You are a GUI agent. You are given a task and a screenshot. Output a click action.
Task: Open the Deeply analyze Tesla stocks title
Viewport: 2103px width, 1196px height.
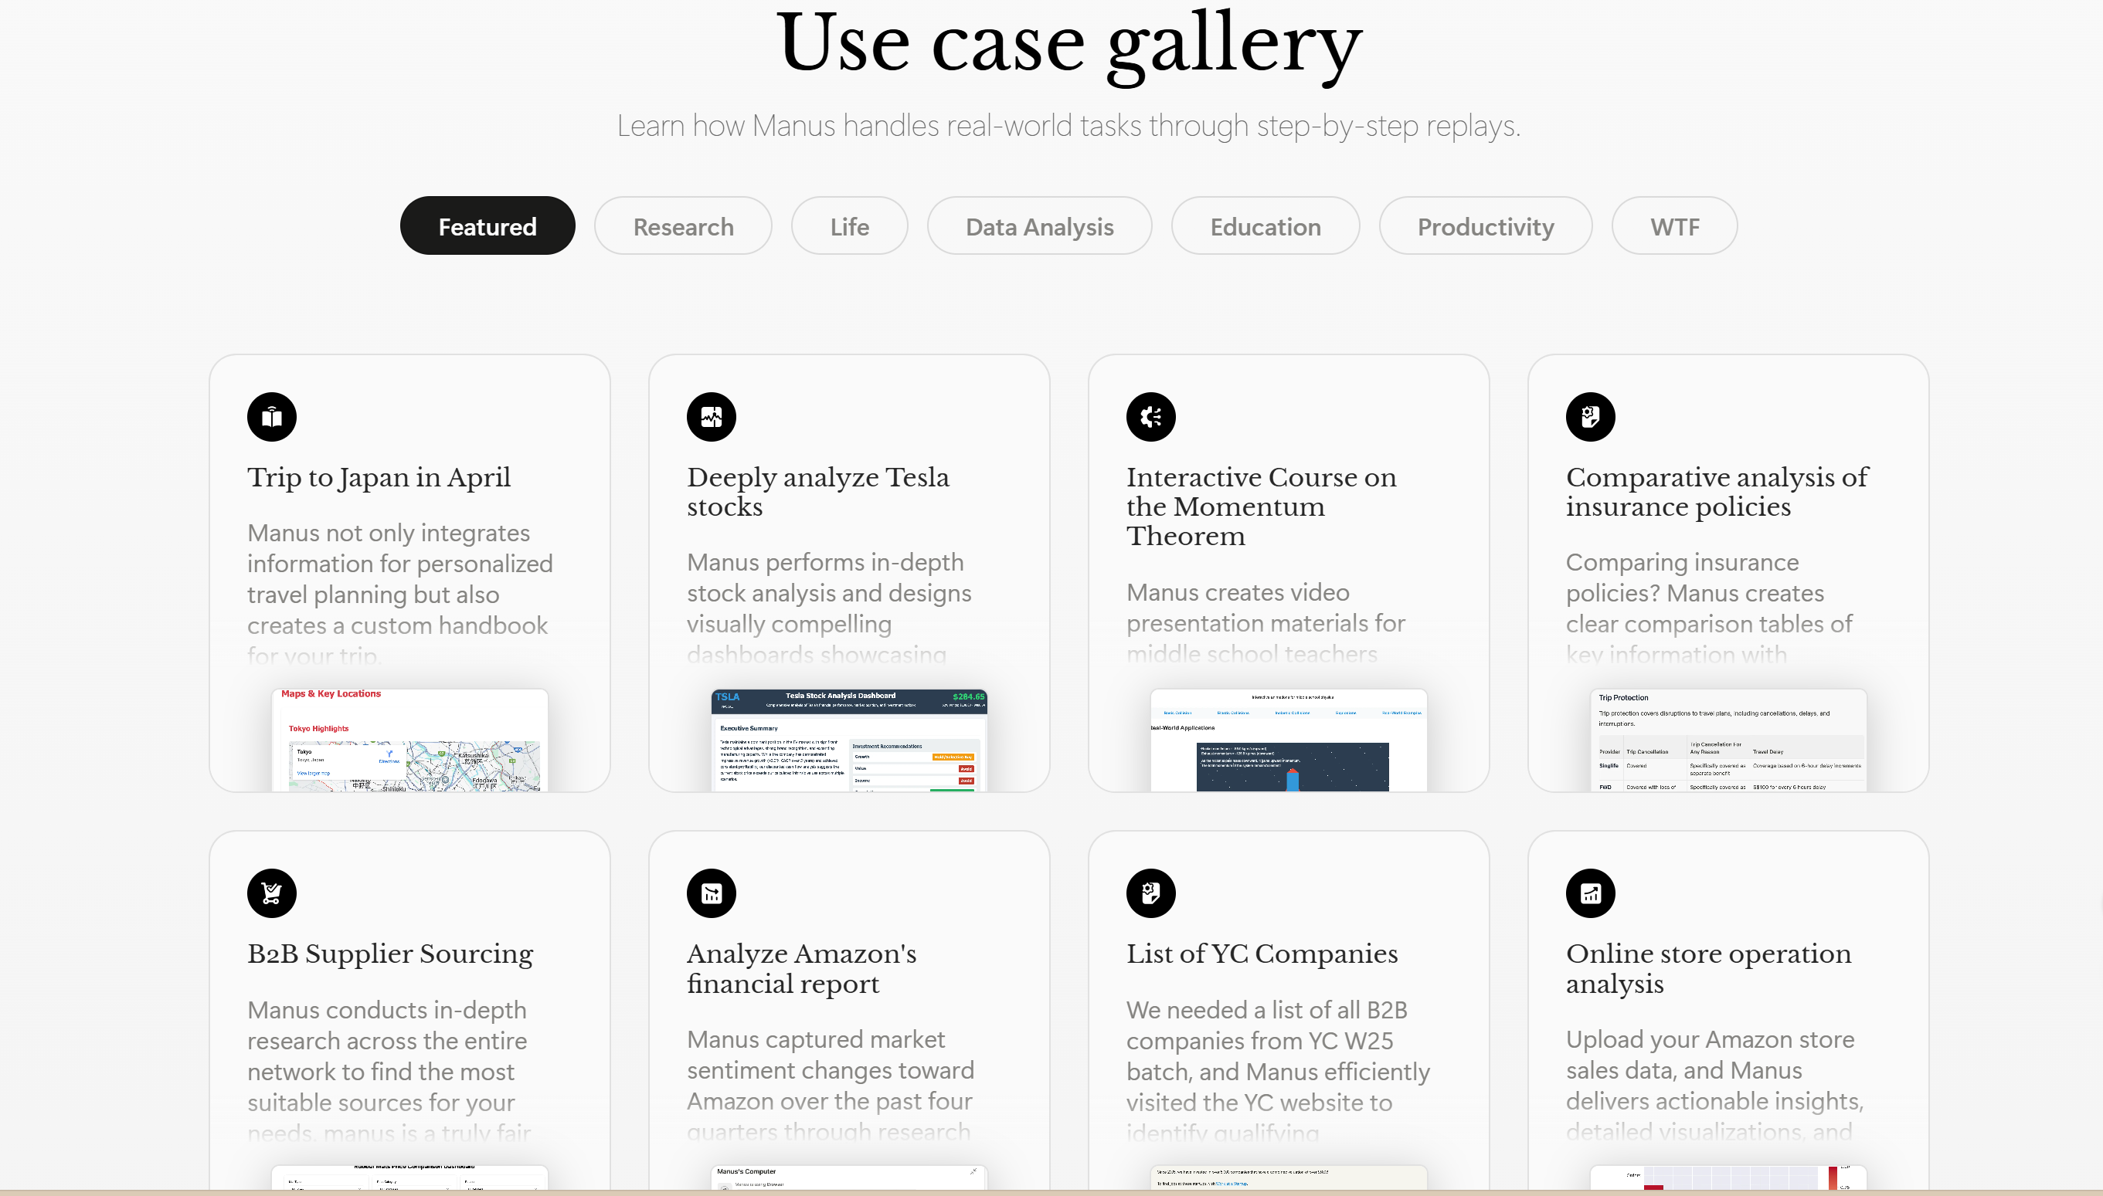(x=817, y=491)
